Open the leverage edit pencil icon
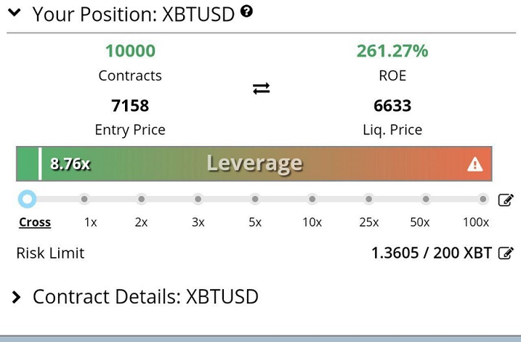Viewport: 521px width, 342px height. (x=506, y=200)
